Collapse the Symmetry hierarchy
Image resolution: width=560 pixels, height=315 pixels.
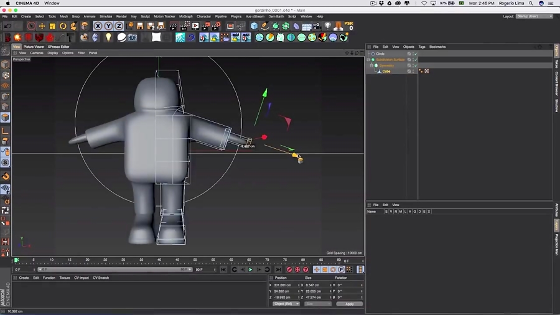click(371, 65)
